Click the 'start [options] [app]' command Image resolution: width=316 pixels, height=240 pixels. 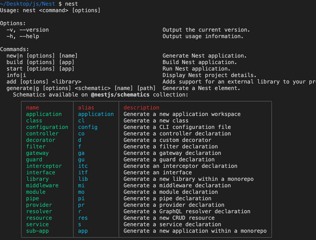pos(40,69)
